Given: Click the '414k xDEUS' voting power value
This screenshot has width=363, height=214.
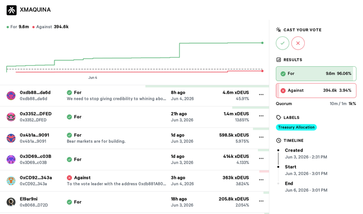Looking at the screenshot, I should click(x=236, y=156).
